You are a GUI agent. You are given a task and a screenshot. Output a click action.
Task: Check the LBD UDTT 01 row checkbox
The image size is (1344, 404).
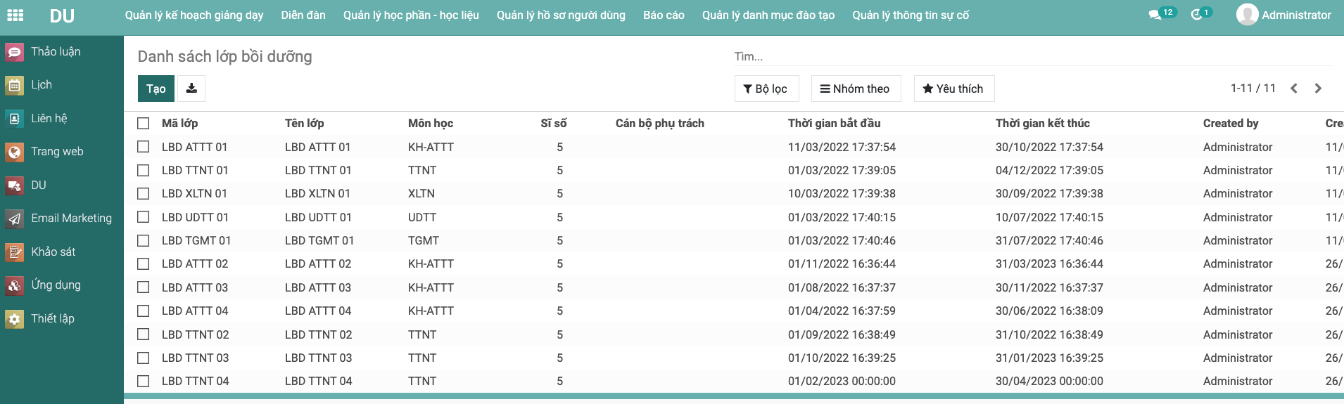pos(144,217)
